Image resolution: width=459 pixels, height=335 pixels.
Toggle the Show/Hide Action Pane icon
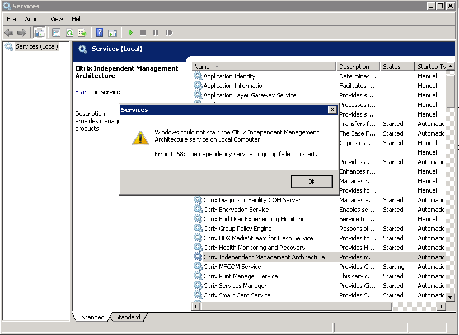[x=113, y=33]
